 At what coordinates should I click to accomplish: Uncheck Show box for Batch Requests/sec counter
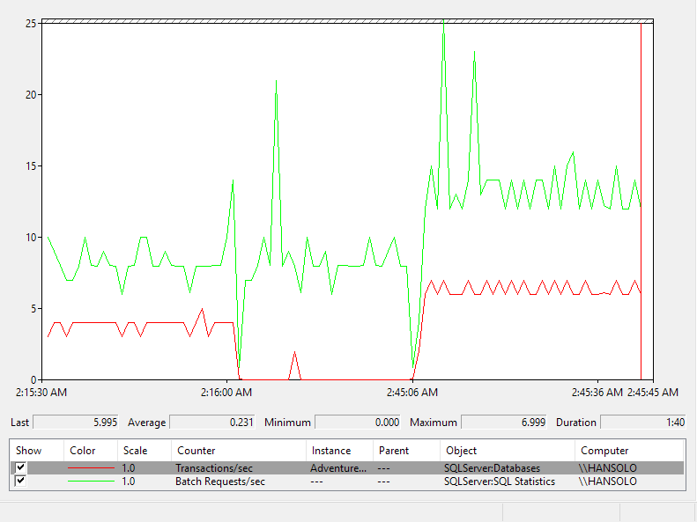(x=20, y=482)
